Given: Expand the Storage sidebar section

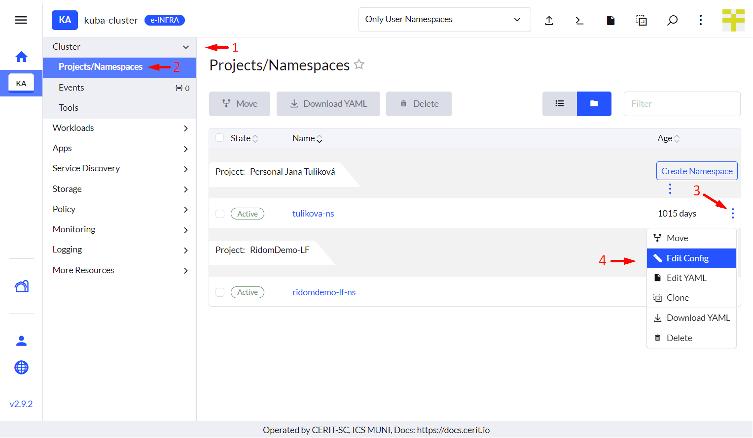Looking at the screenshot, I should 119,189.
